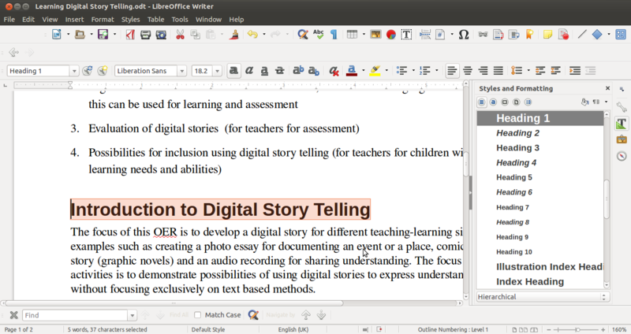Open the sidebar Navigator compass icon
This screenshot has width=631, height=334.
tap(622, 156)
